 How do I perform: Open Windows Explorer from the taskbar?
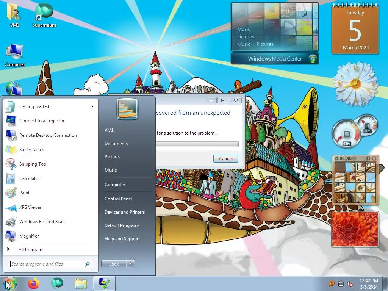[x=81, y=283]
